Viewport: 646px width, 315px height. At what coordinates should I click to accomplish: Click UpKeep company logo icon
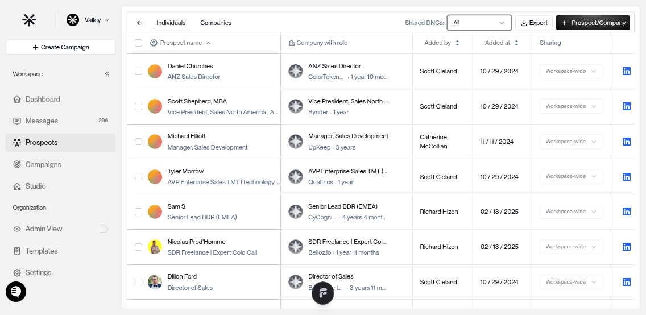295,141
